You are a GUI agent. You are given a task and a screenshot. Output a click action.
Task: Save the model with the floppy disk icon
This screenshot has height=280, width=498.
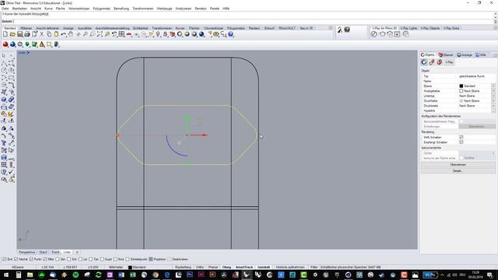tap(19, 34)
